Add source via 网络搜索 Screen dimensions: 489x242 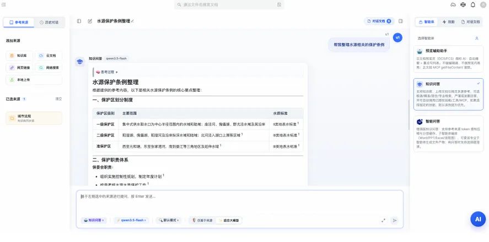coord(49,68)
